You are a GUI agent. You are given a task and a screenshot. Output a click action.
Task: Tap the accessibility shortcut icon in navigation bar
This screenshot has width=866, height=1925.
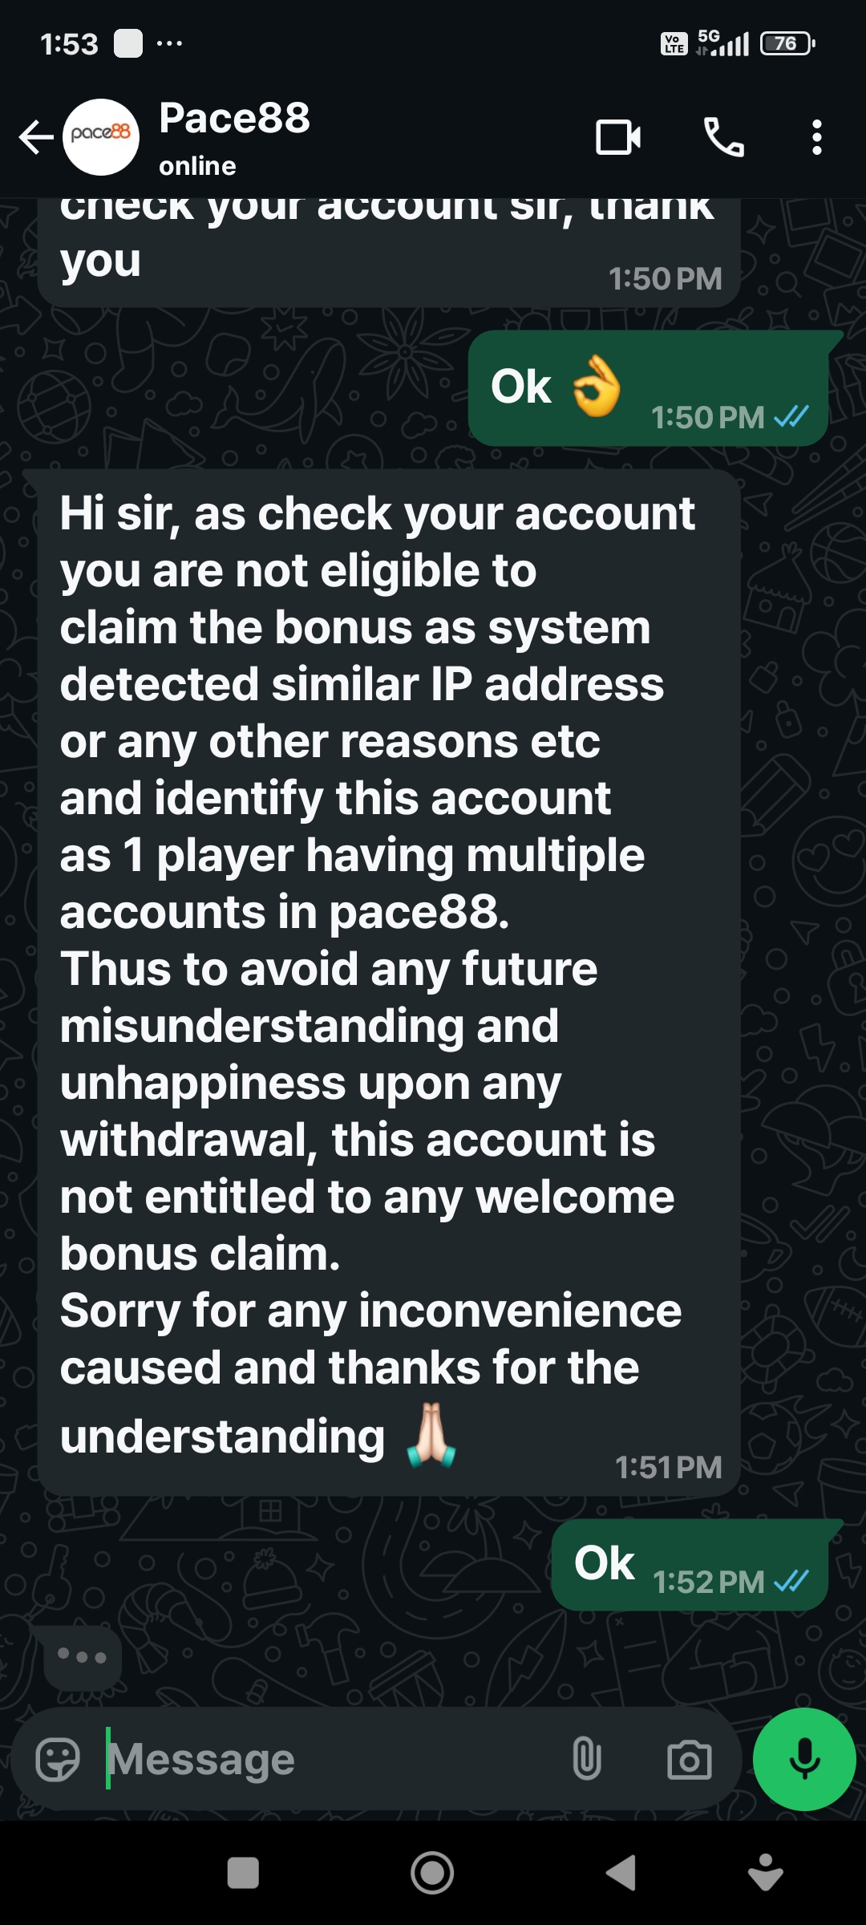point(766,1873)
